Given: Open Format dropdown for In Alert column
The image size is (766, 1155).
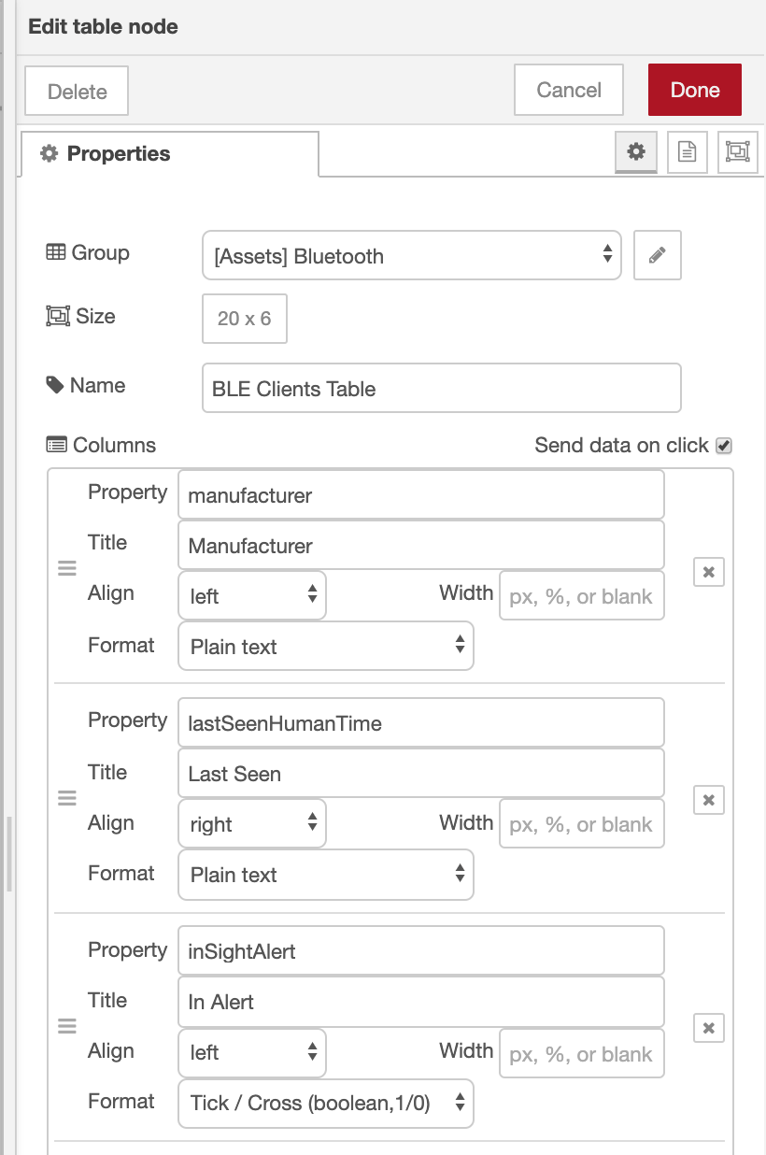Looking at the screenshot, I should tap(325, 1104).
